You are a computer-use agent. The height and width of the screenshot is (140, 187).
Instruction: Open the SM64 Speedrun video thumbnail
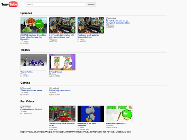tap(62, 114)
